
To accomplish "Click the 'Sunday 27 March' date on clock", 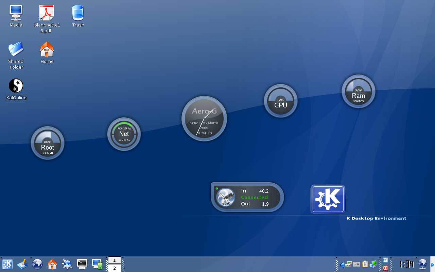I will 204,123.
